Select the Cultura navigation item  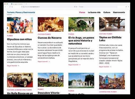107,12
